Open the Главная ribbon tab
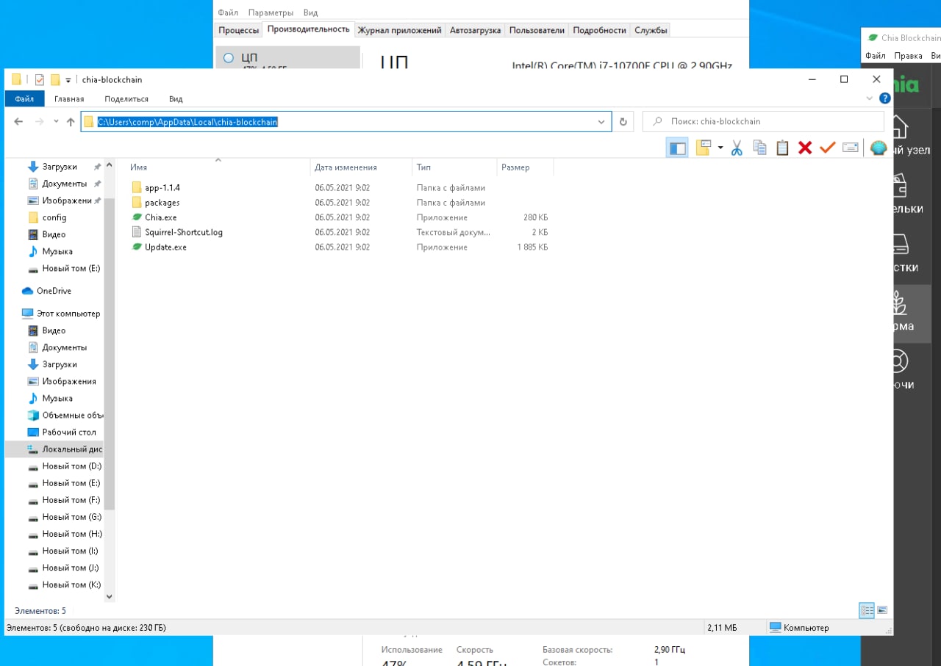941x666 pixels. pos(69,98)
